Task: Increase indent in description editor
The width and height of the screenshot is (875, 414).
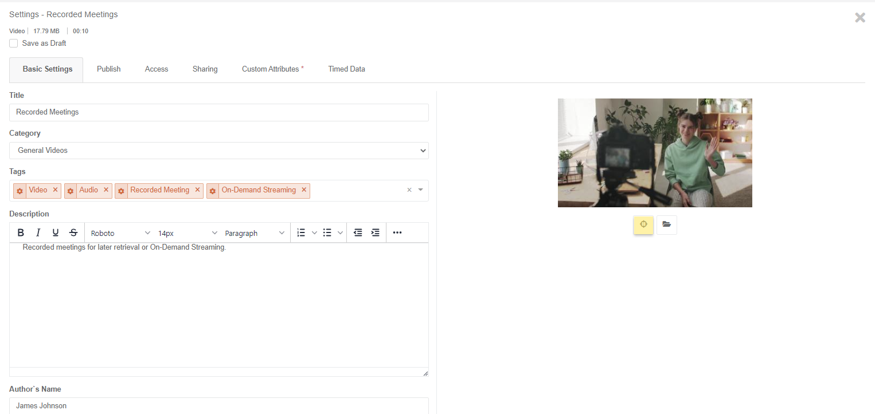Action: point(376,232)
